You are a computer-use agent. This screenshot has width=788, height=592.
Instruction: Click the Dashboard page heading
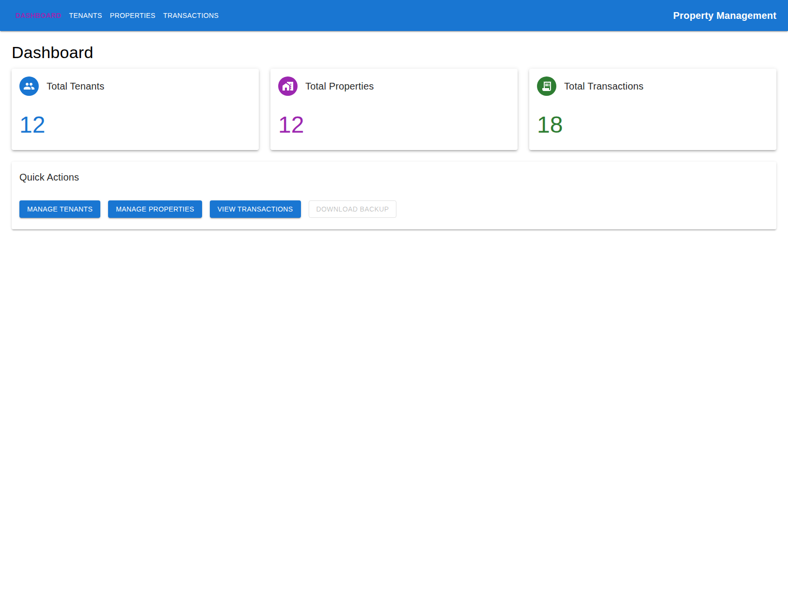coord(53,52)
